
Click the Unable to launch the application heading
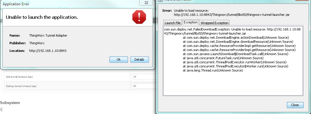[x=42, y=17]
